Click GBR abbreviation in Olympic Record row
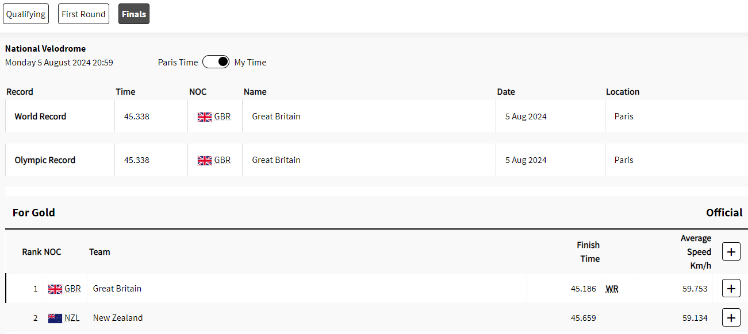Viewport: 748px width, 334px height. point(223,160)
